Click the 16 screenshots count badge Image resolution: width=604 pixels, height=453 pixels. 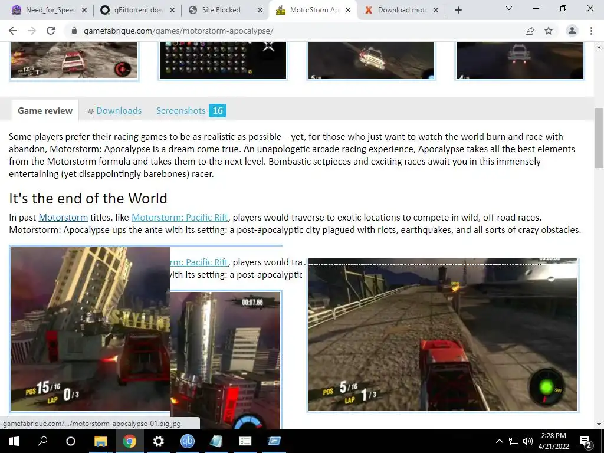(x=218, y=110)
